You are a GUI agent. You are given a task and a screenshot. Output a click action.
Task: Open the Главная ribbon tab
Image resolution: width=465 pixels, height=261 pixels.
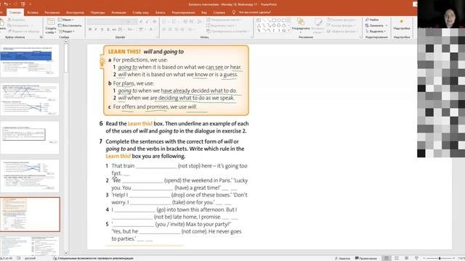click(15, 12)
